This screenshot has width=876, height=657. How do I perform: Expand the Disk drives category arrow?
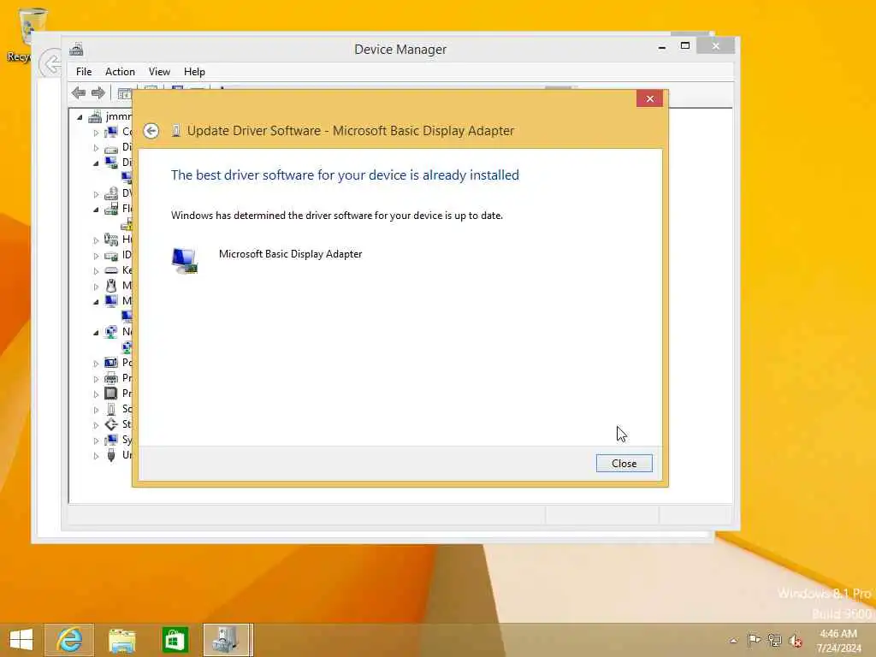tap(96, 148)
